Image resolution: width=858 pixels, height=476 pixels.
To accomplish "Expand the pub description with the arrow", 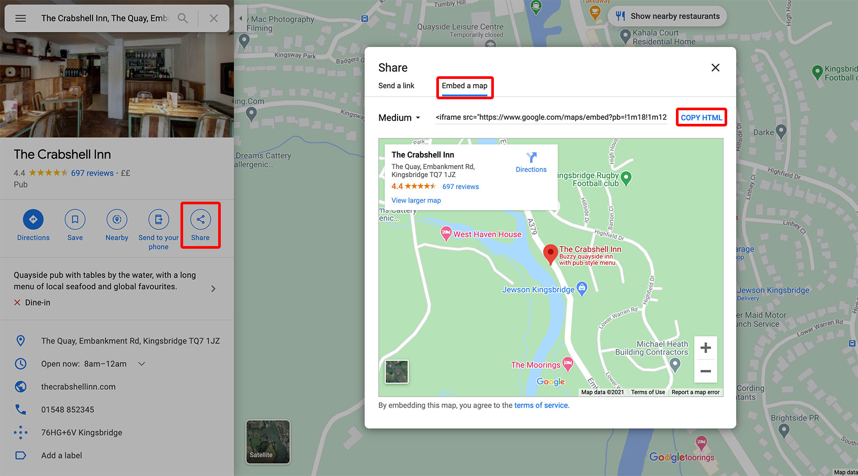I will [213, 288].
